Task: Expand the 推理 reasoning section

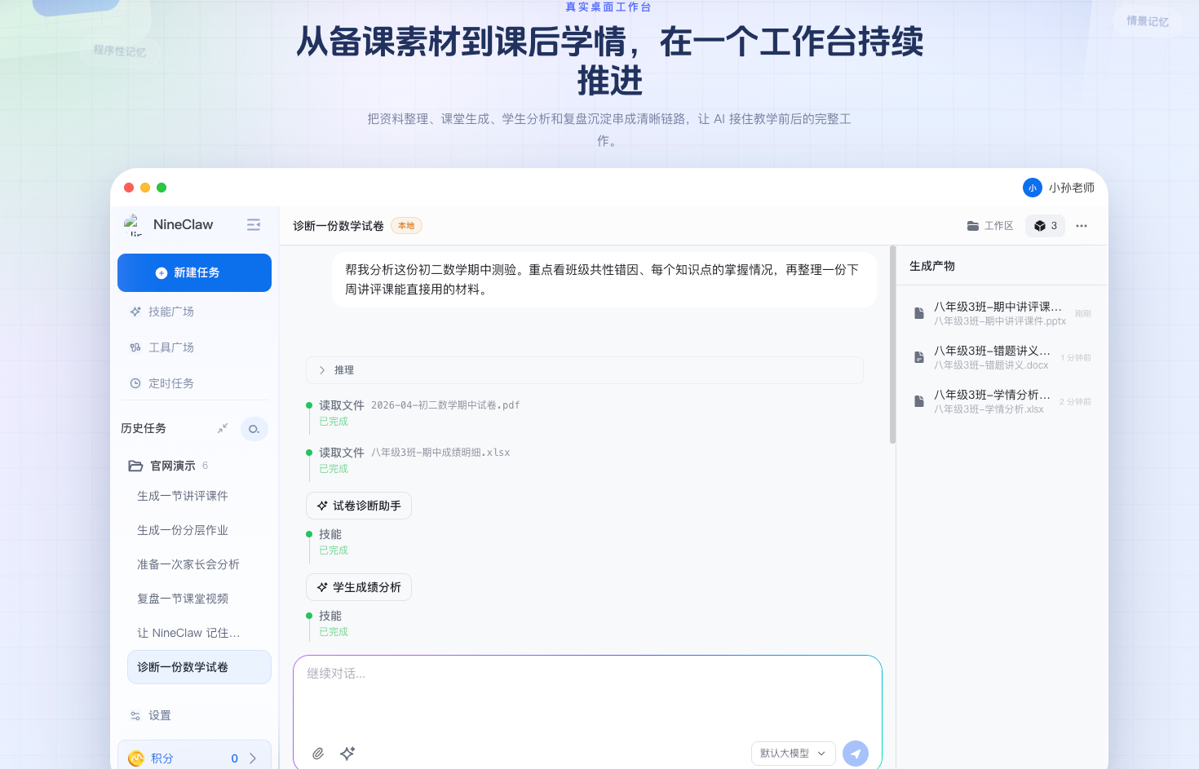Action: click(584, 370)
